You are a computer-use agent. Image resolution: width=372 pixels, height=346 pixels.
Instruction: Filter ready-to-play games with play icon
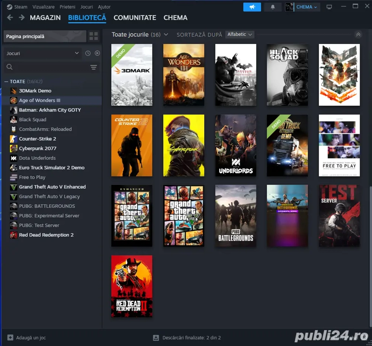click(97, 53)
